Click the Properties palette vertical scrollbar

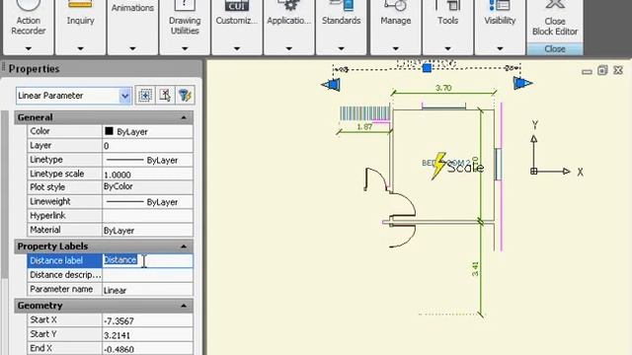pos(4,195)
